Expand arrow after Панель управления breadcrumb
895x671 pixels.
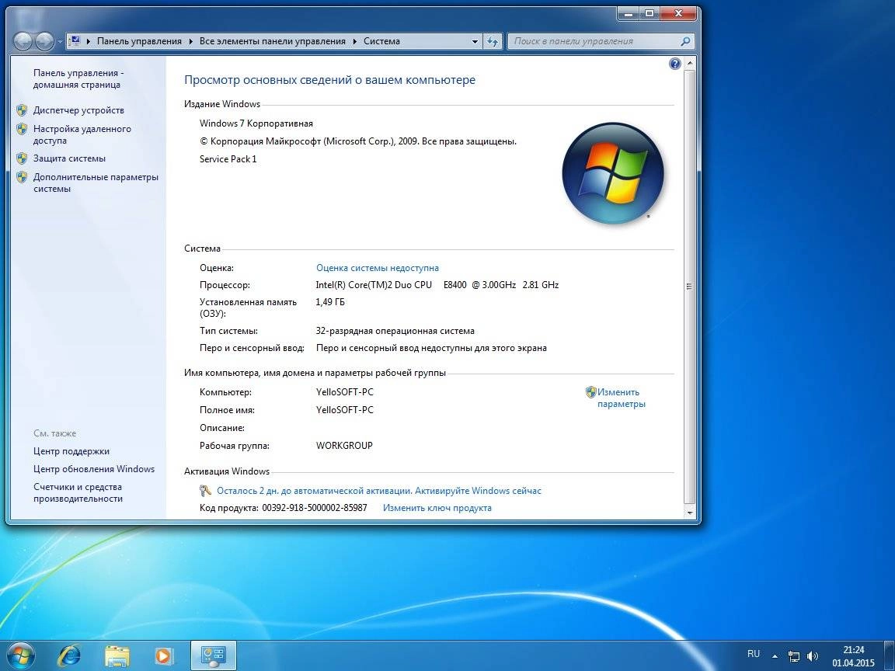pyautogui.click(x=190, y=41)
